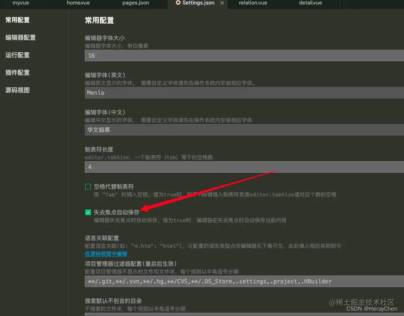Image resolution: width=404 pixels, height=316 pixels.
Task: Click the project manager filter rules field
Action: [x=204, y=281]
